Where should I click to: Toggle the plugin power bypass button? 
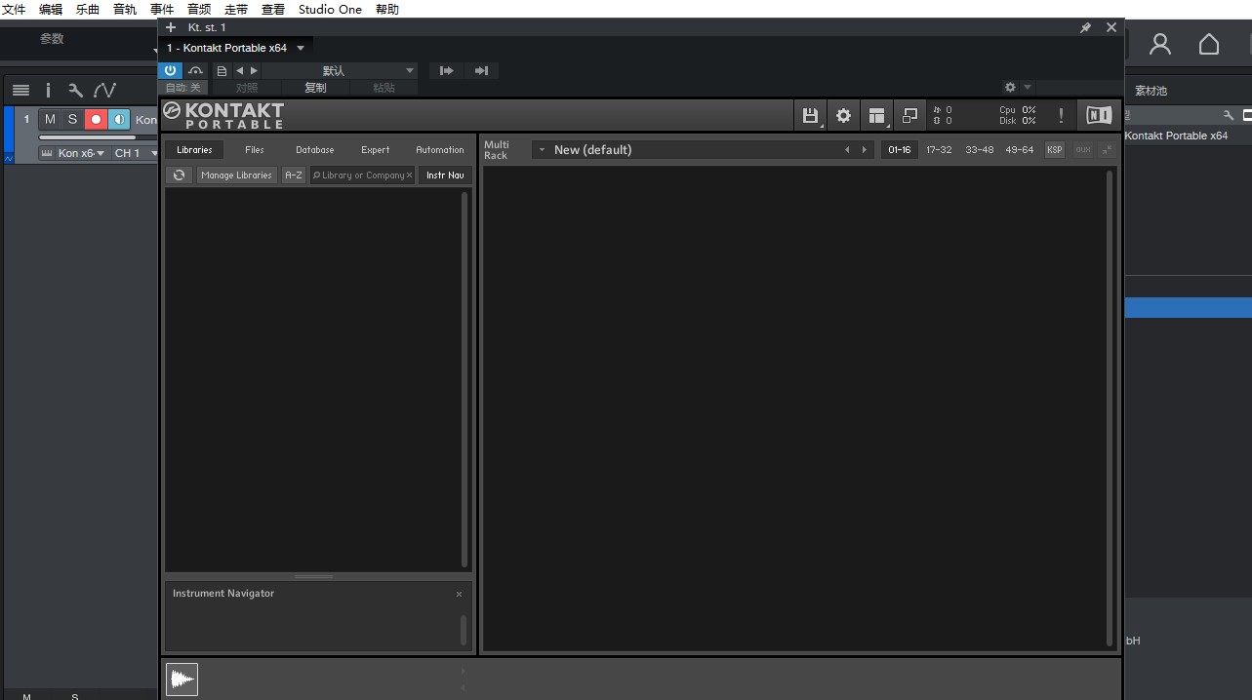[171, 70]
